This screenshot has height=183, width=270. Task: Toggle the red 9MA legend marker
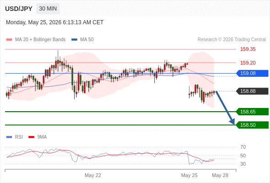31,137
